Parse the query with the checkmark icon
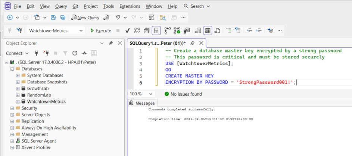Screen dimensions: 352x156 [x=127, y=31]
